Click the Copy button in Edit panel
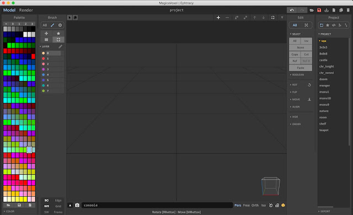The height and width of the screenshot is (215, 353). click(295, 55)
